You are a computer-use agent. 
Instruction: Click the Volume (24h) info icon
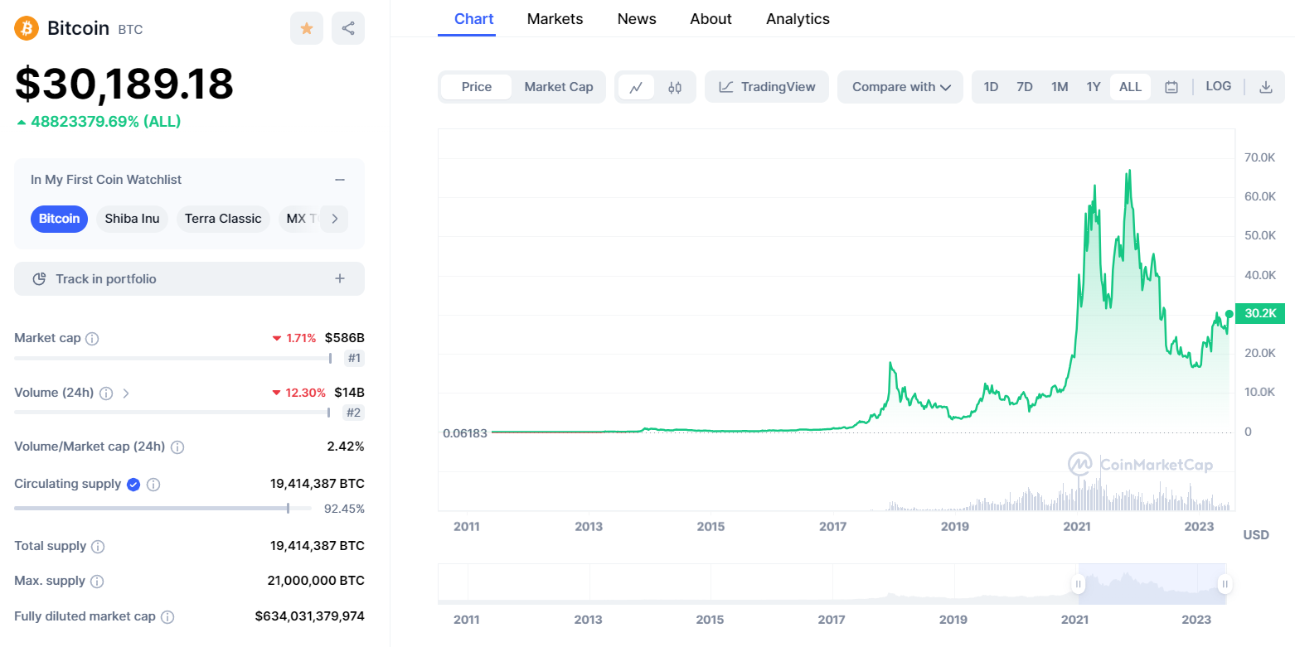[106, 394]
